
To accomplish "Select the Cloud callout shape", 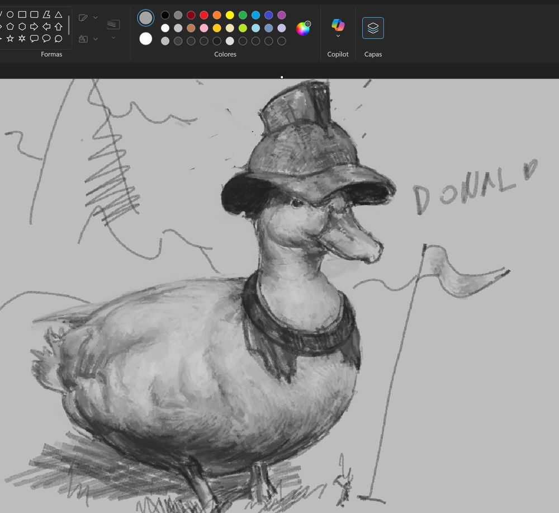I will [59, 38].
